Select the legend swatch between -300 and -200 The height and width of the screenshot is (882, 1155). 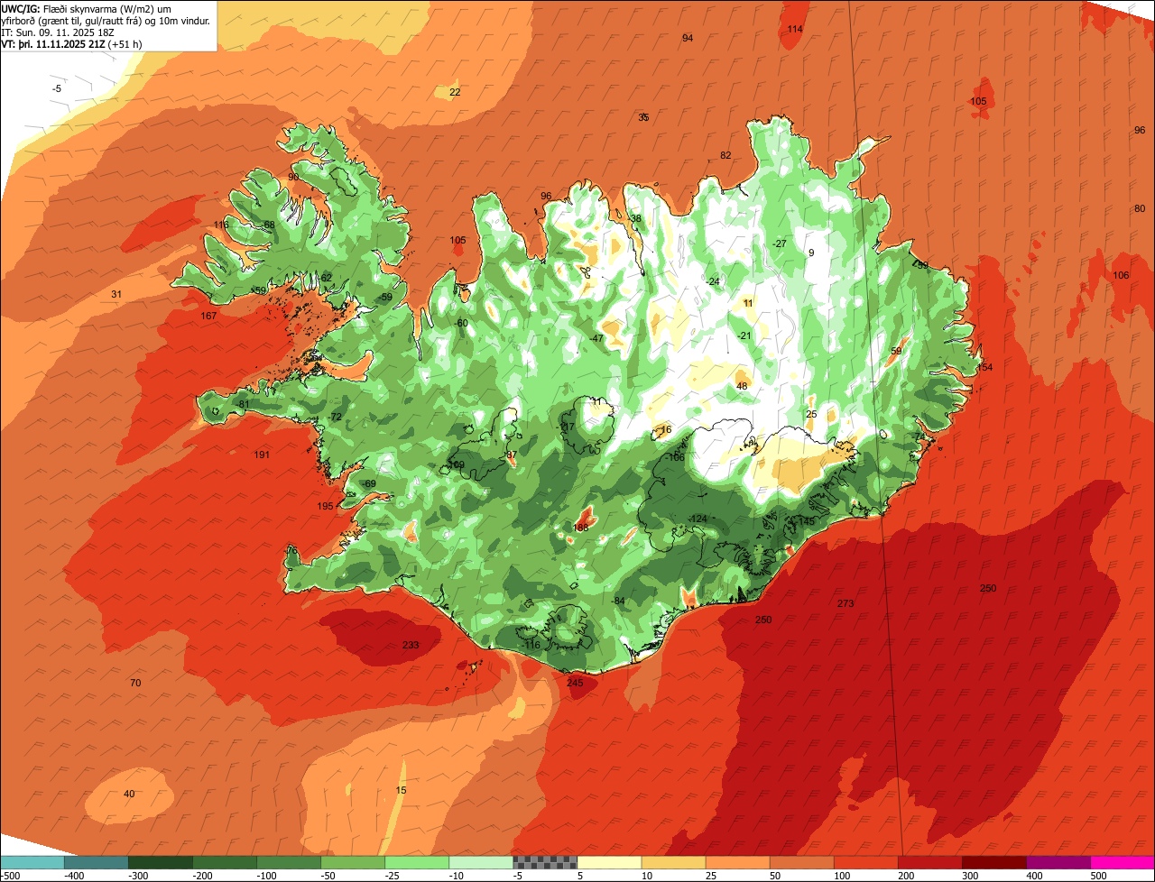coord(161,861)
